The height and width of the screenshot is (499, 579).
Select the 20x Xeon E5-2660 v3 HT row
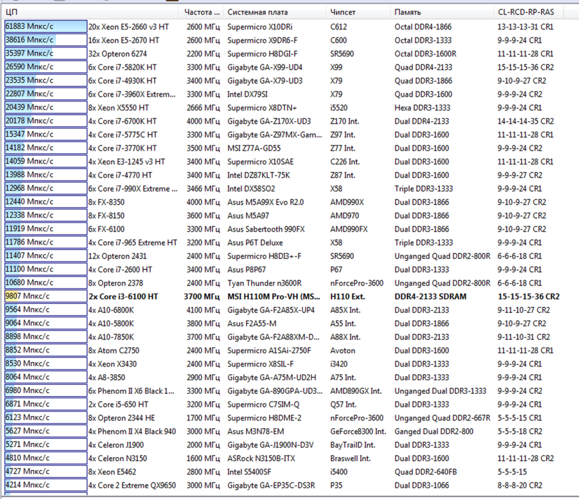coord(128,27)
